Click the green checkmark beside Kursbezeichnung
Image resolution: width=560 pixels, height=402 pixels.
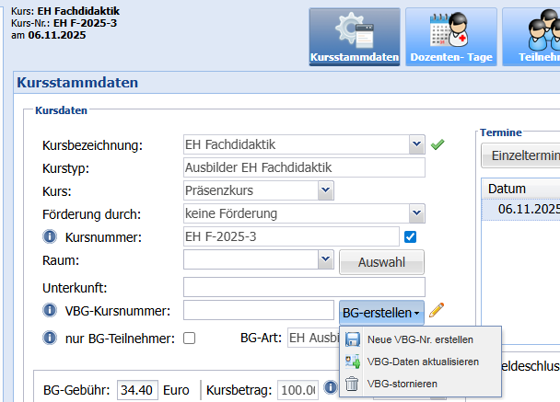(437, 144)
